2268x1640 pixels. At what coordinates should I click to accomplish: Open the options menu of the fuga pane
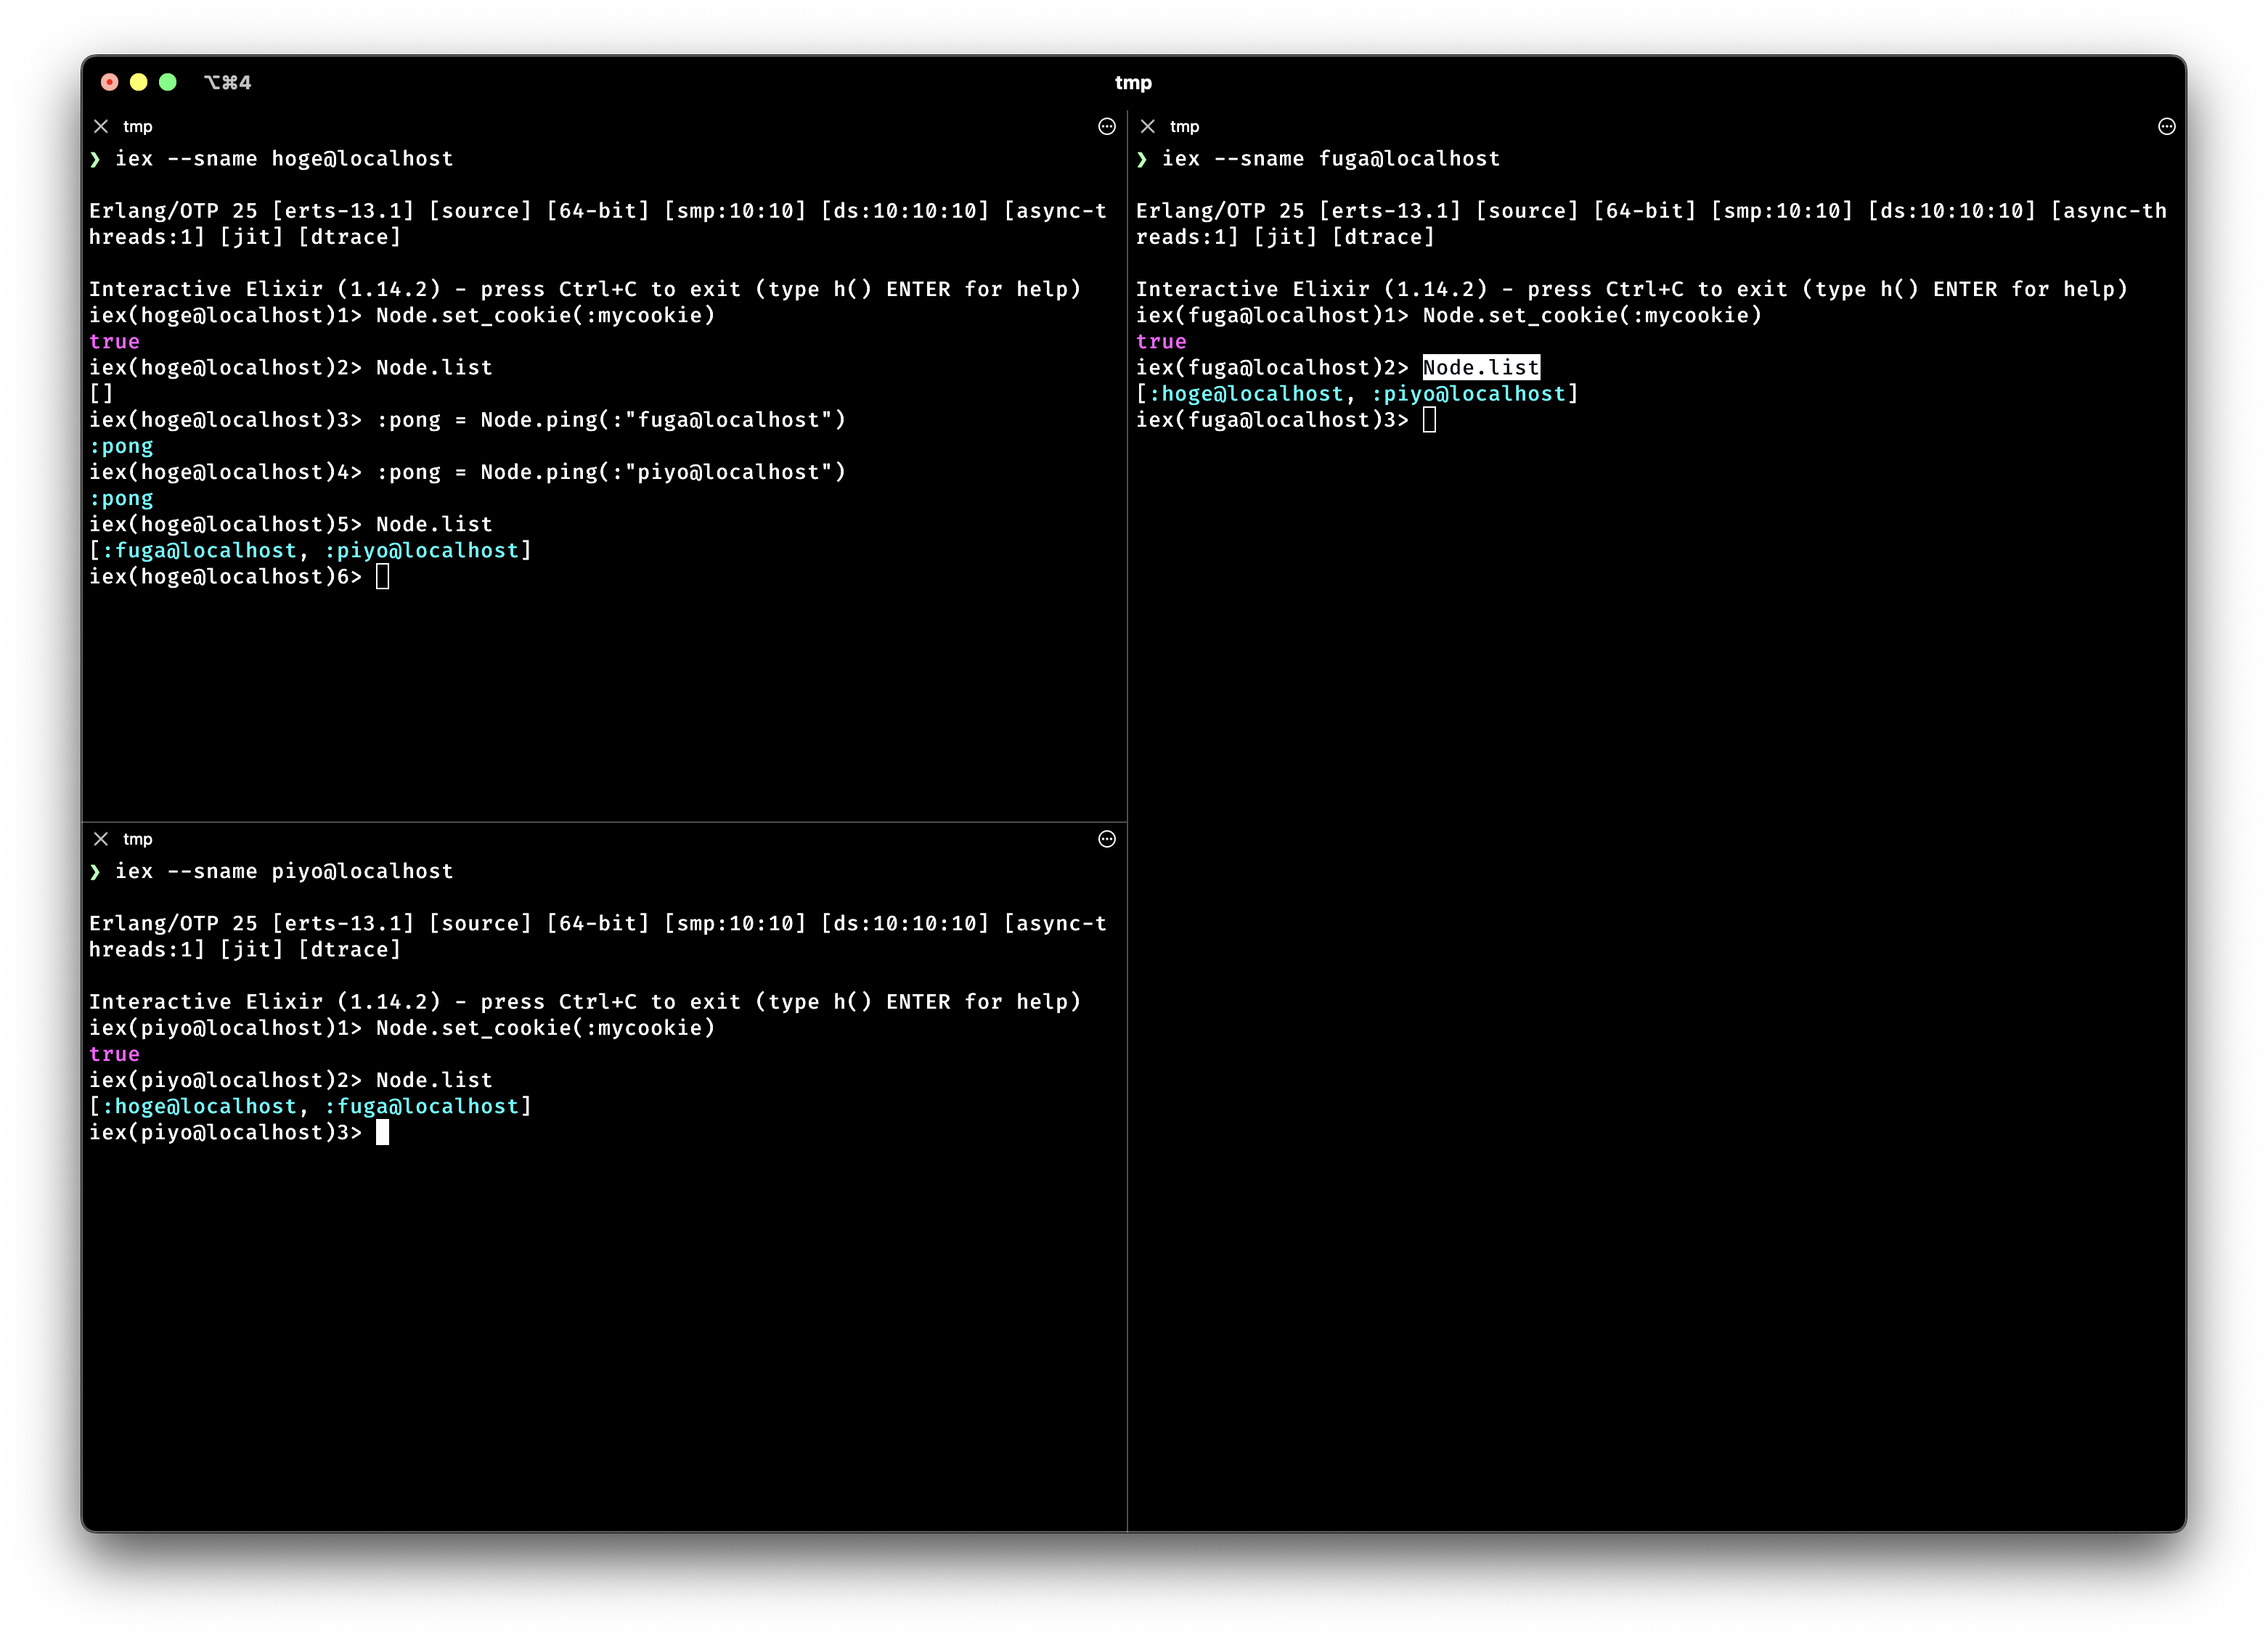(2168, 126)
